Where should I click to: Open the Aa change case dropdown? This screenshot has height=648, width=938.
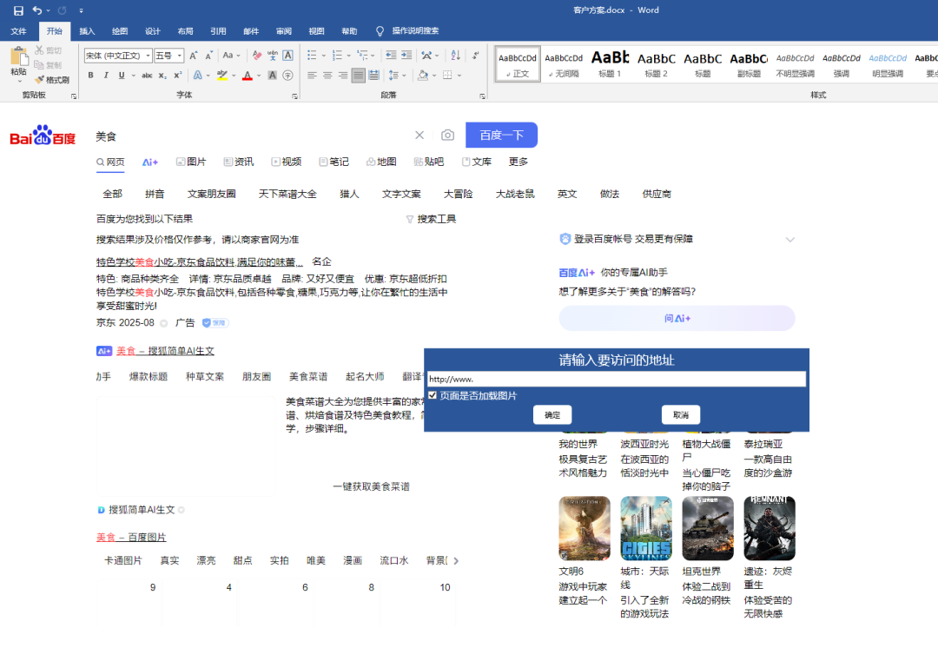point(231,56)
